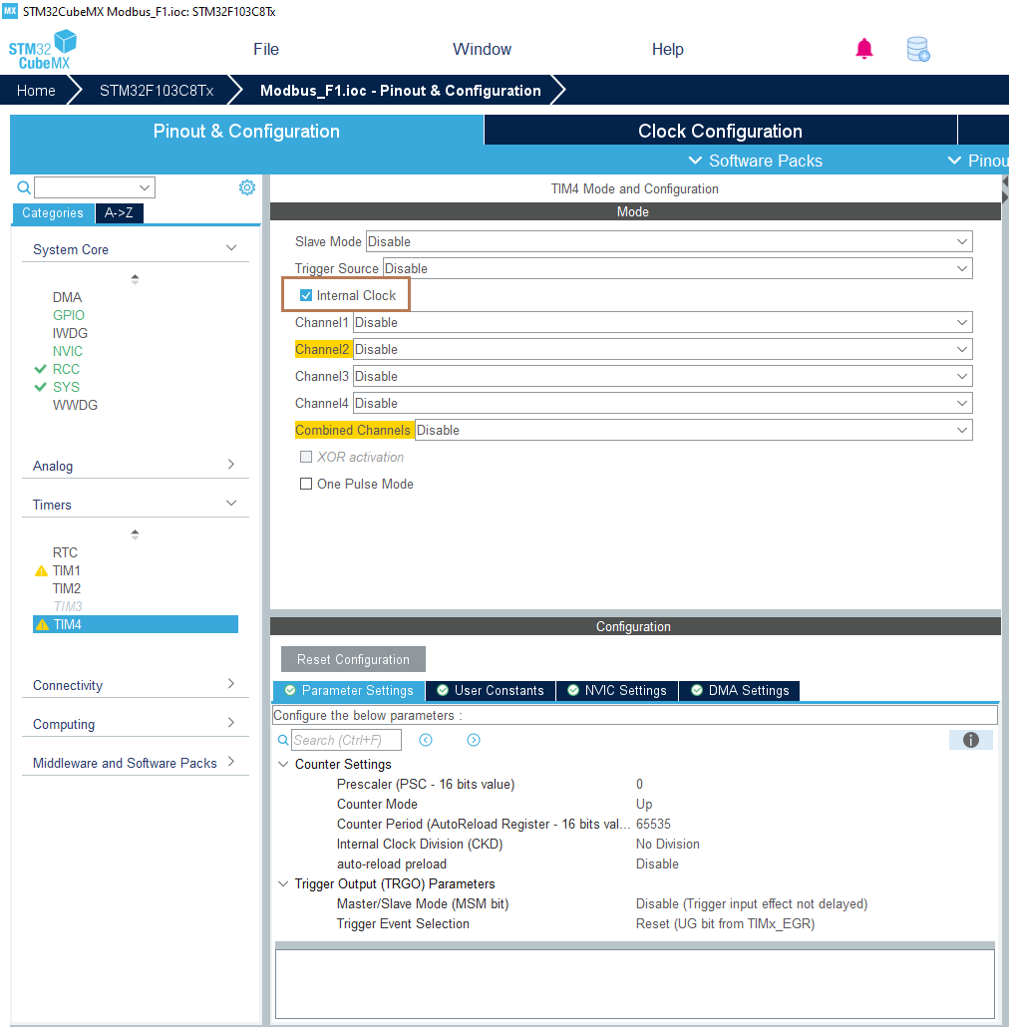
Task: Select NVIC in System Core
Action: point(68,351)
